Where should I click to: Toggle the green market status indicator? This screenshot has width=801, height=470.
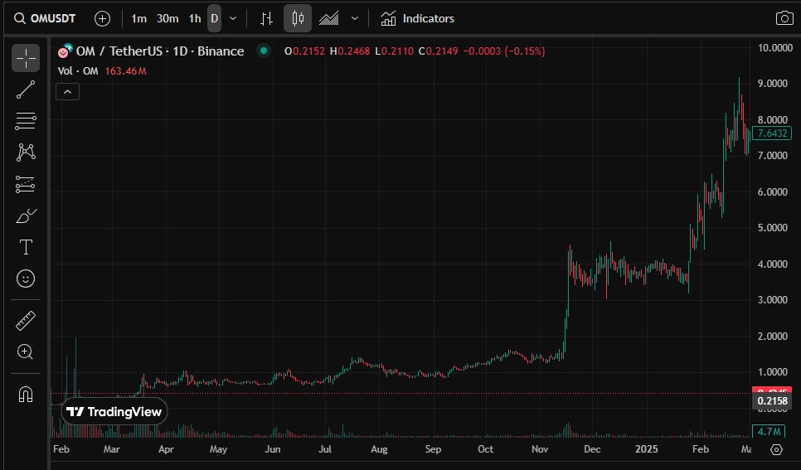point(264,51)
